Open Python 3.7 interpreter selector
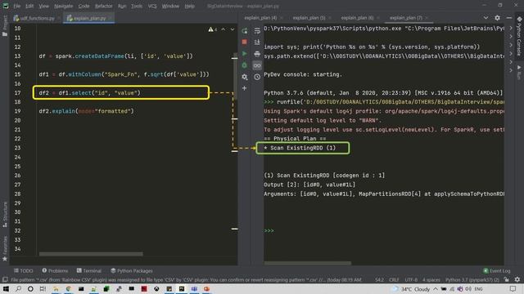Viewport: 524px width, 294px height. [x=472, y=279]
